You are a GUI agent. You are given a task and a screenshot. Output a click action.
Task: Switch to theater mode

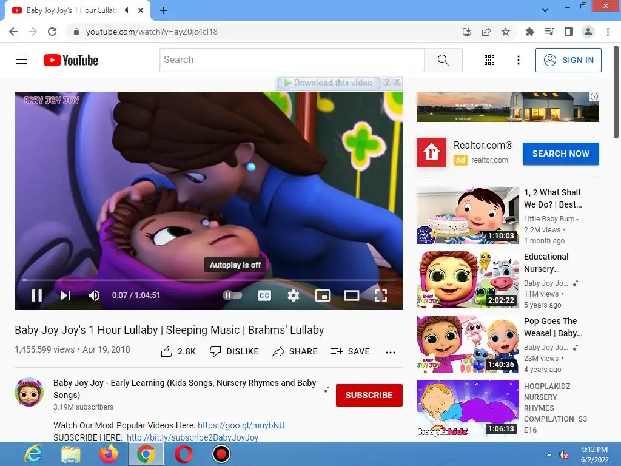pyautogui.click(x=351, y=295)
